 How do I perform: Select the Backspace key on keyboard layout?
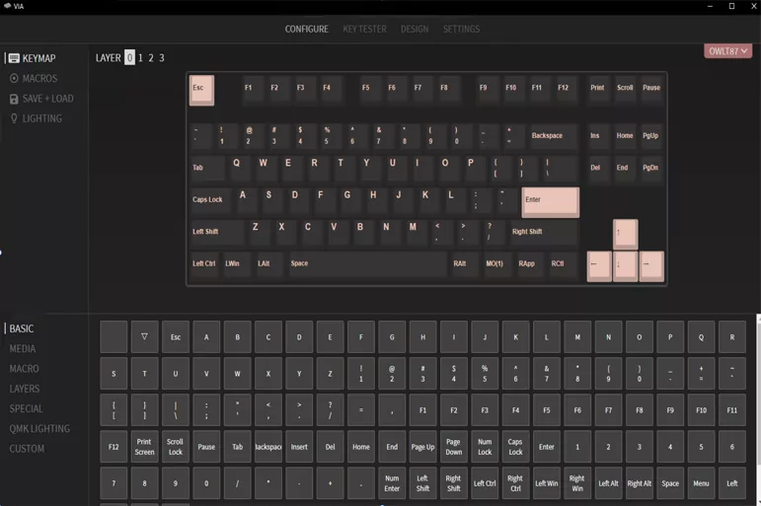554,137
